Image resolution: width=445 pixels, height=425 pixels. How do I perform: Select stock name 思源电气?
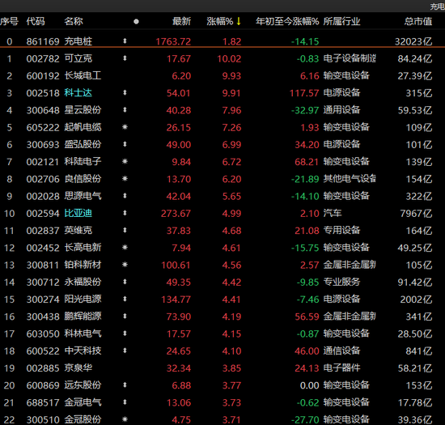click(x=83, y=196)
